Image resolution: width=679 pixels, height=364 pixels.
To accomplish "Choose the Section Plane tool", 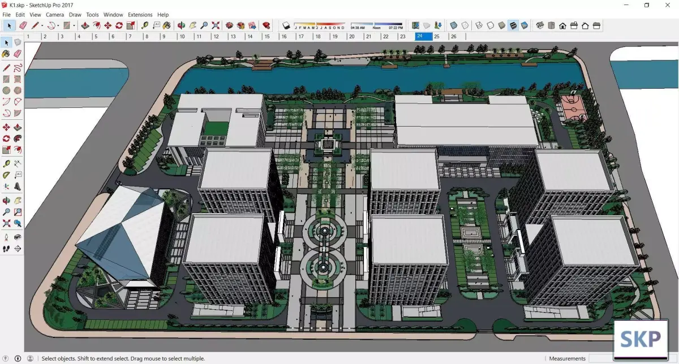I will pos(18,249).
